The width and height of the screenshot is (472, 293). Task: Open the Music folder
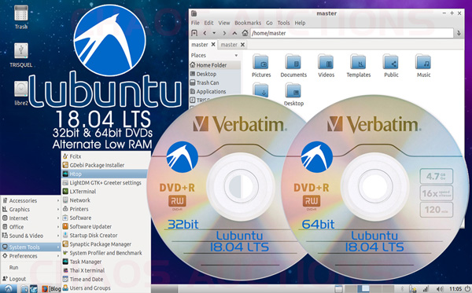[423, 66]
